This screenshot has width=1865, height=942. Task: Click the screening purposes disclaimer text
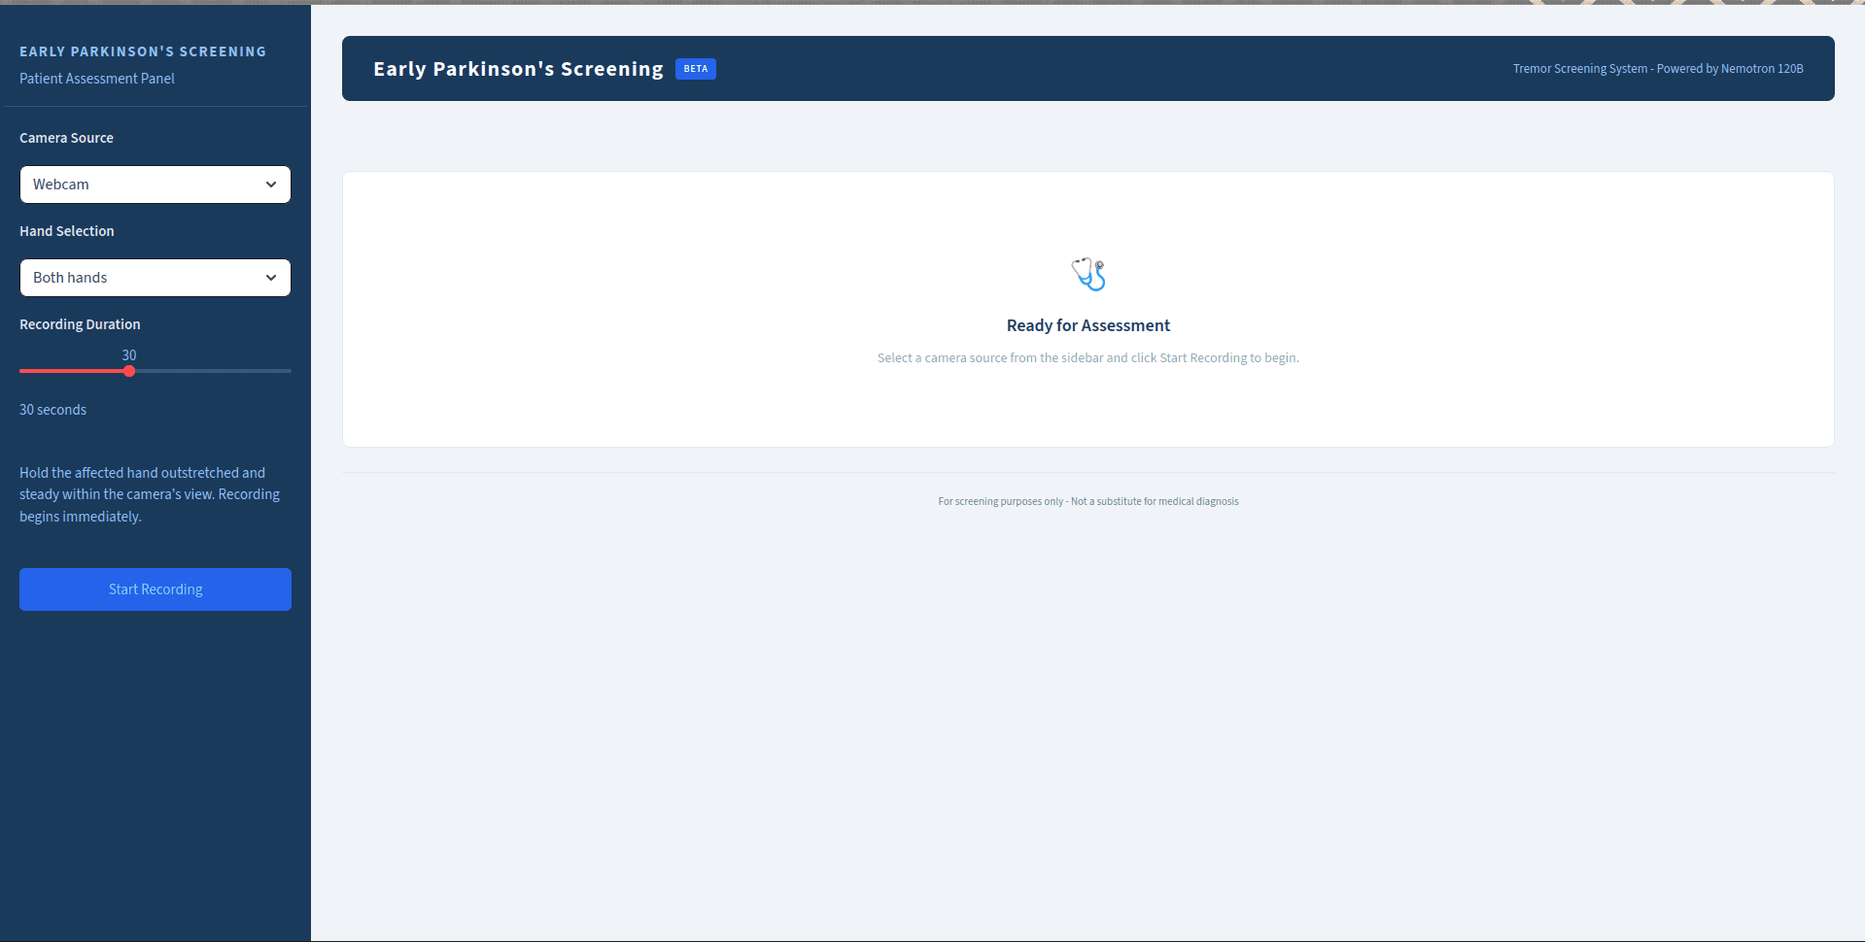click(1088, 502)
